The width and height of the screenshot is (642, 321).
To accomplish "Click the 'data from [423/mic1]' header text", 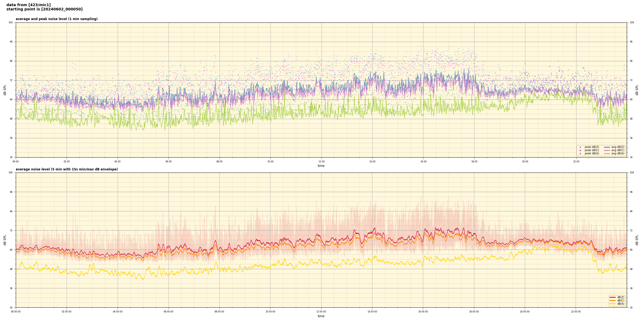I will point(28,5).
